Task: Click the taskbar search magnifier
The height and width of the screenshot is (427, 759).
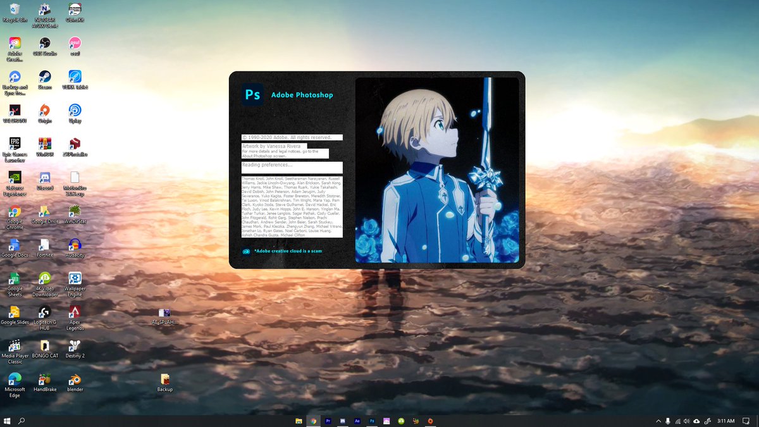Action: click(x=22, y=421)
